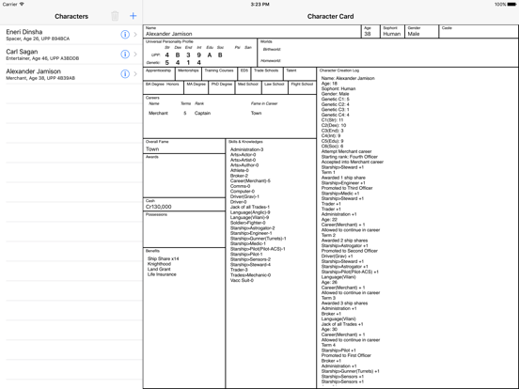The width and height of the screenshot is (519, 389).
Task: Click the Name field Alexander Jamison
Action: point(252,31)
